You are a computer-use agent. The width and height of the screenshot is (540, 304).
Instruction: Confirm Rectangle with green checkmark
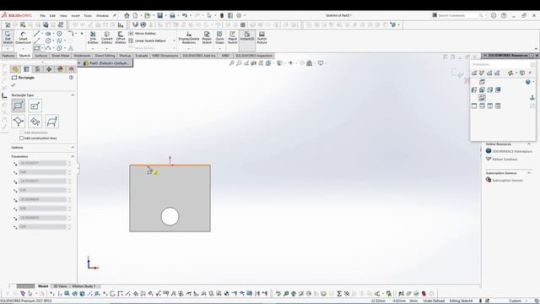click(13, 84)
